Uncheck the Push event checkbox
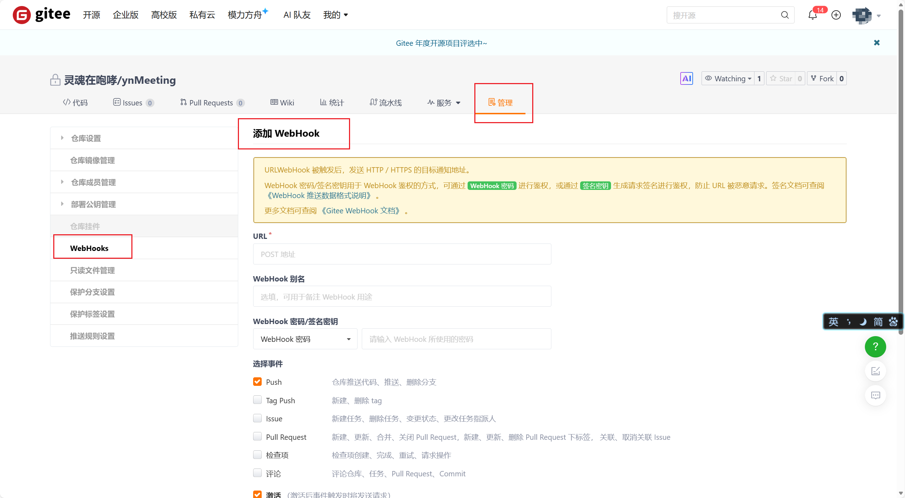 pos(257,382)
